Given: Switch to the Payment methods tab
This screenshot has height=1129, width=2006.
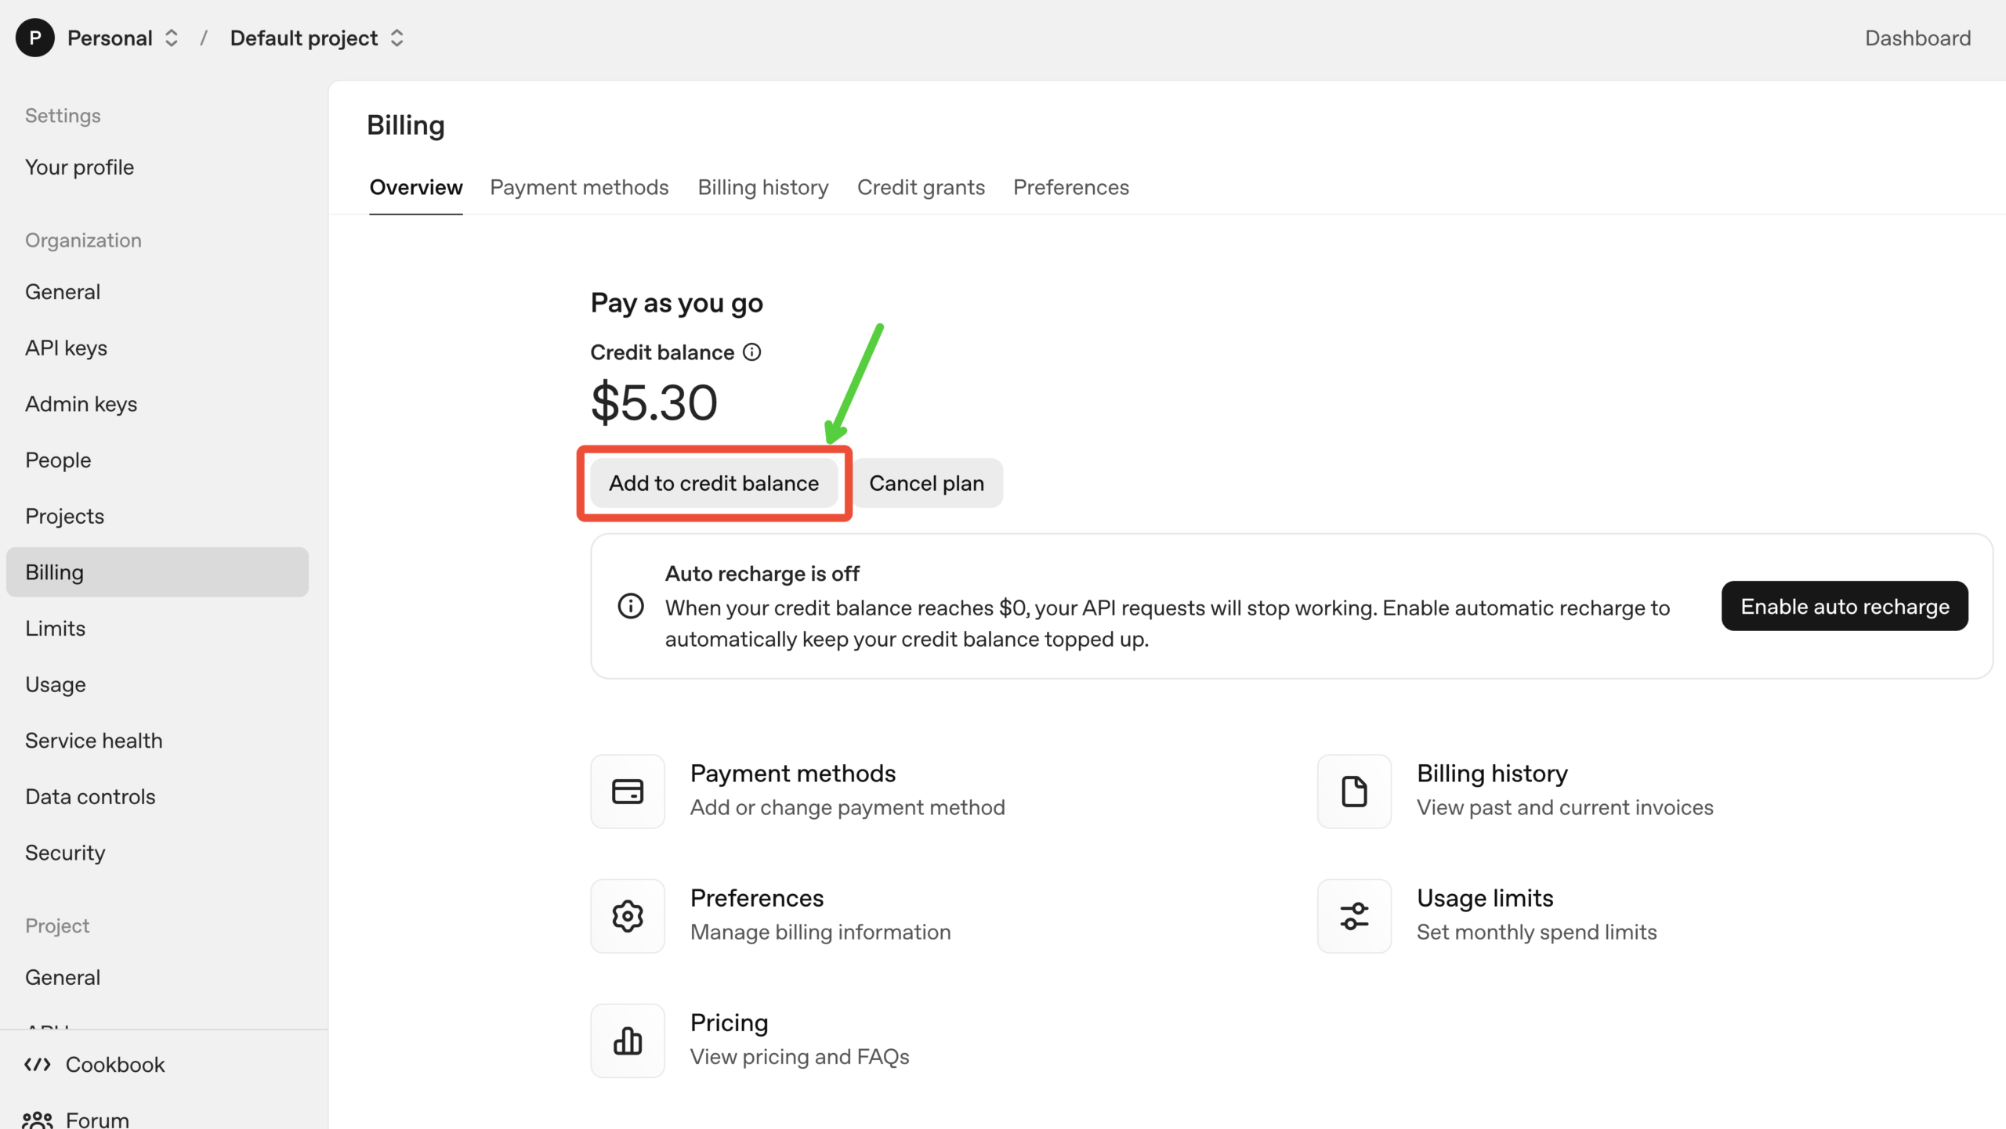Looking at the screenshot, I should click(x=579, y=187).
